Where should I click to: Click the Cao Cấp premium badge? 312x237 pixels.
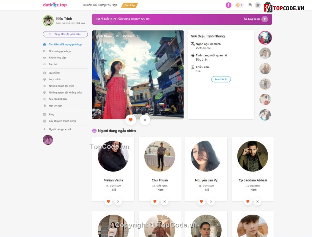click(129, 5)
